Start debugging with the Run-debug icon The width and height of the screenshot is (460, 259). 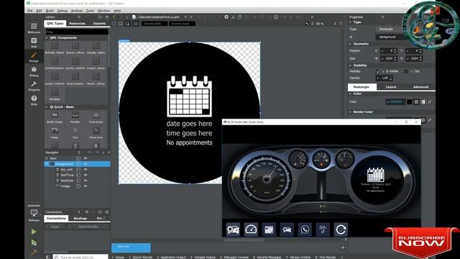click(34, 242)
